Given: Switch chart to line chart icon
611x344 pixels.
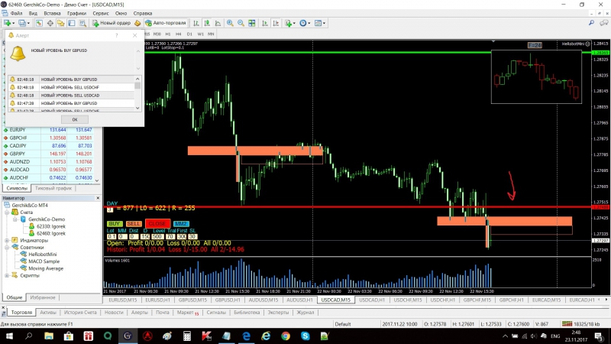Looking at the screenshot, I should coord(218,23).
